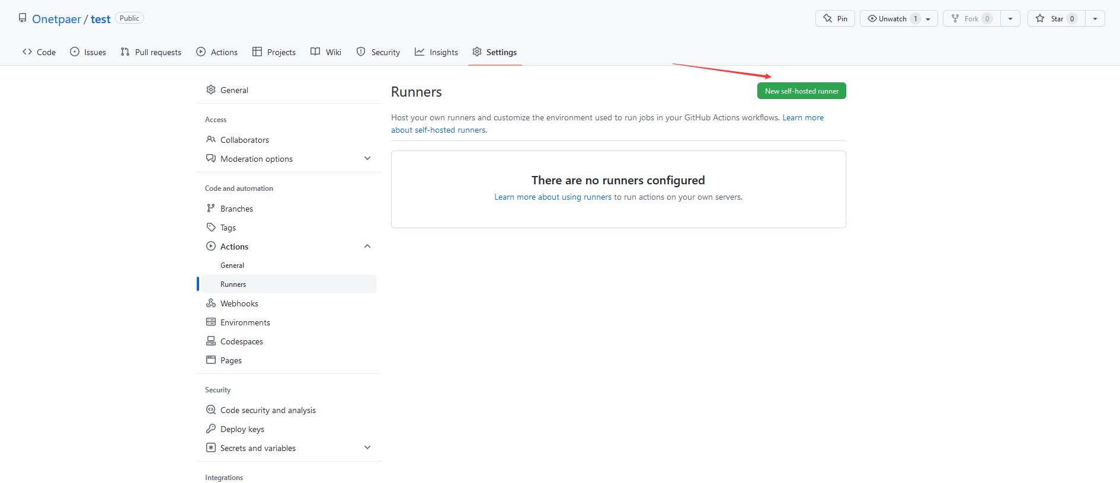This screenshot has height=483, width=1120.
Task: Switch to the Code tab
Action: coord(39,52)
